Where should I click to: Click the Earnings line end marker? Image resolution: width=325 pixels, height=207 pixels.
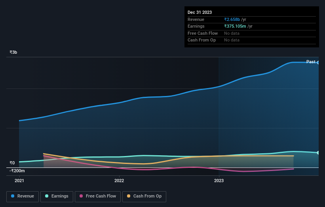(x=318, y=153)
